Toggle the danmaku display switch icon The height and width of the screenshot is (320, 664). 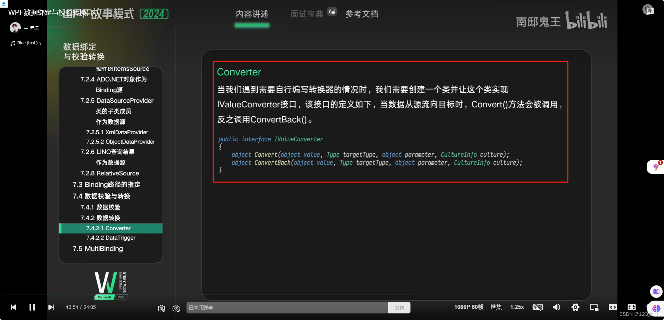pyautogui.click(x=161, y=308)
